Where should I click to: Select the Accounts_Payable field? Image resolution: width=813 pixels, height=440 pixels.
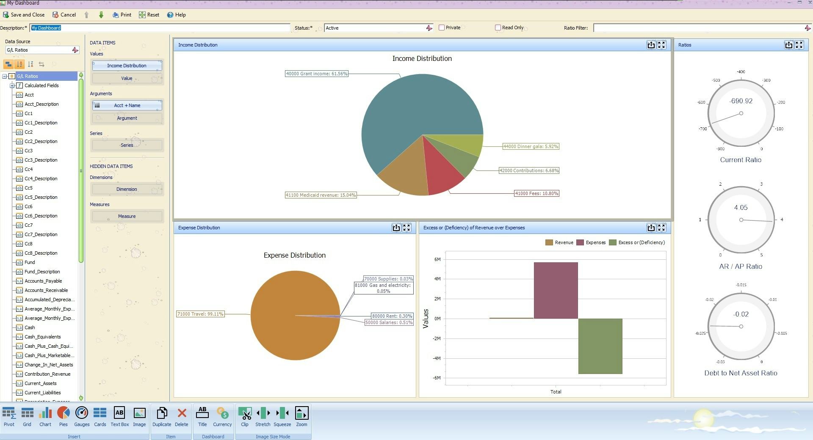click(43, 281)
